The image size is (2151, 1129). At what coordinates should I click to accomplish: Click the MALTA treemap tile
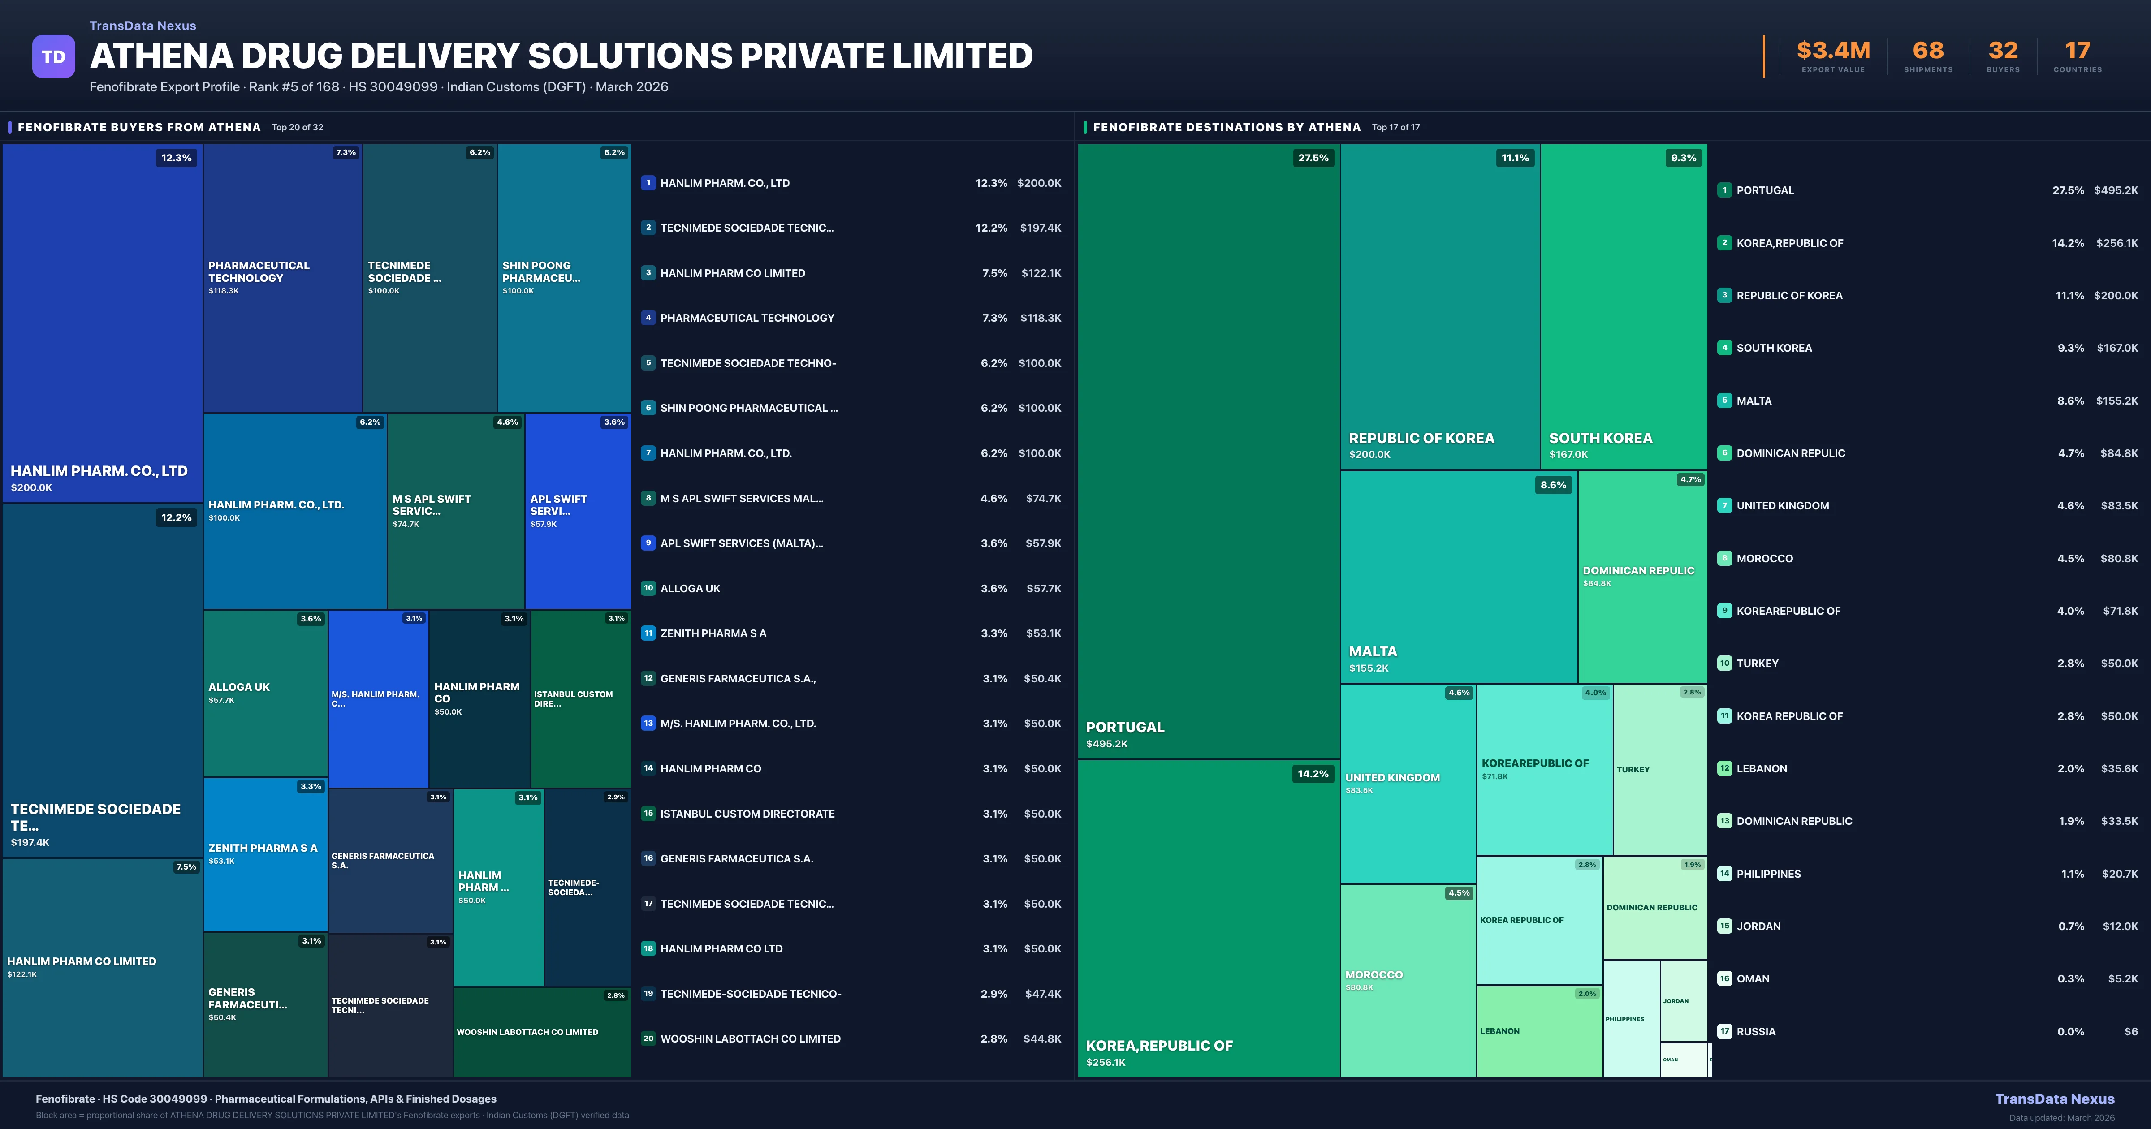[1458, 576]
